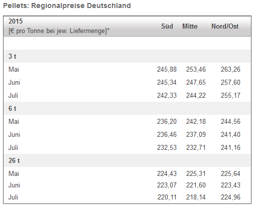Click the Nord/Ost column header

[x=225, y=26]
